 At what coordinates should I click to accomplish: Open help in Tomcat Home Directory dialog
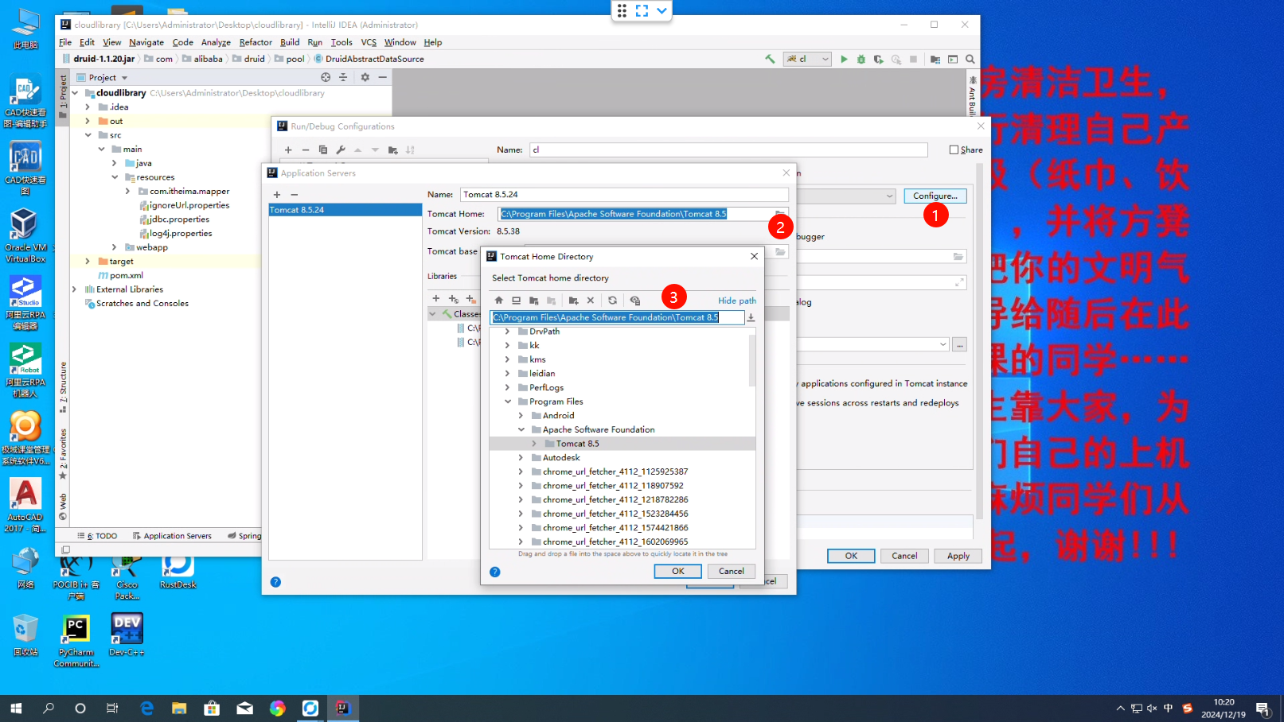point(495,572)
